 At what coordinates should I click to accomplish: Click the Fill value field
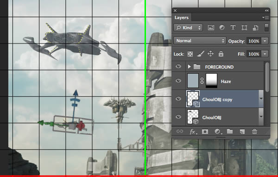[254, 54]
